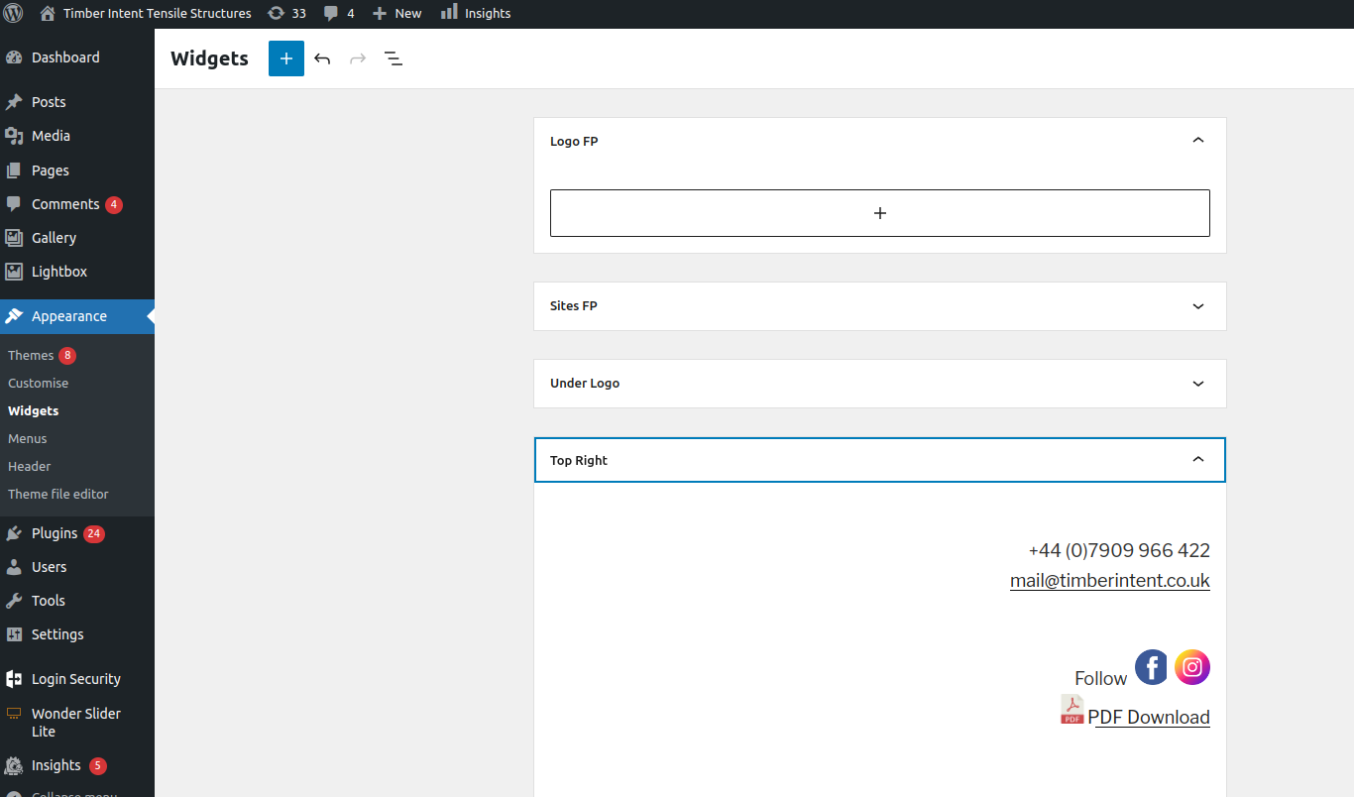Select the Widgets submenu item

coord(34,410)
